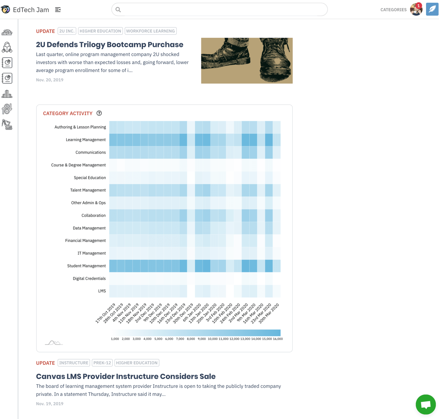Open the excavator crane sidebar icon
The height and width of the screenshot is (419, 439).
[7, 124]
